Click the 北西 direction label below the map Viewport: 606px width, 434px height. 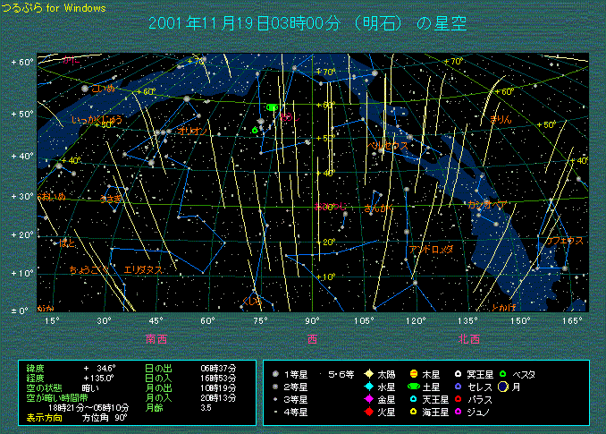pyautogui.click(x=468, y=339)
